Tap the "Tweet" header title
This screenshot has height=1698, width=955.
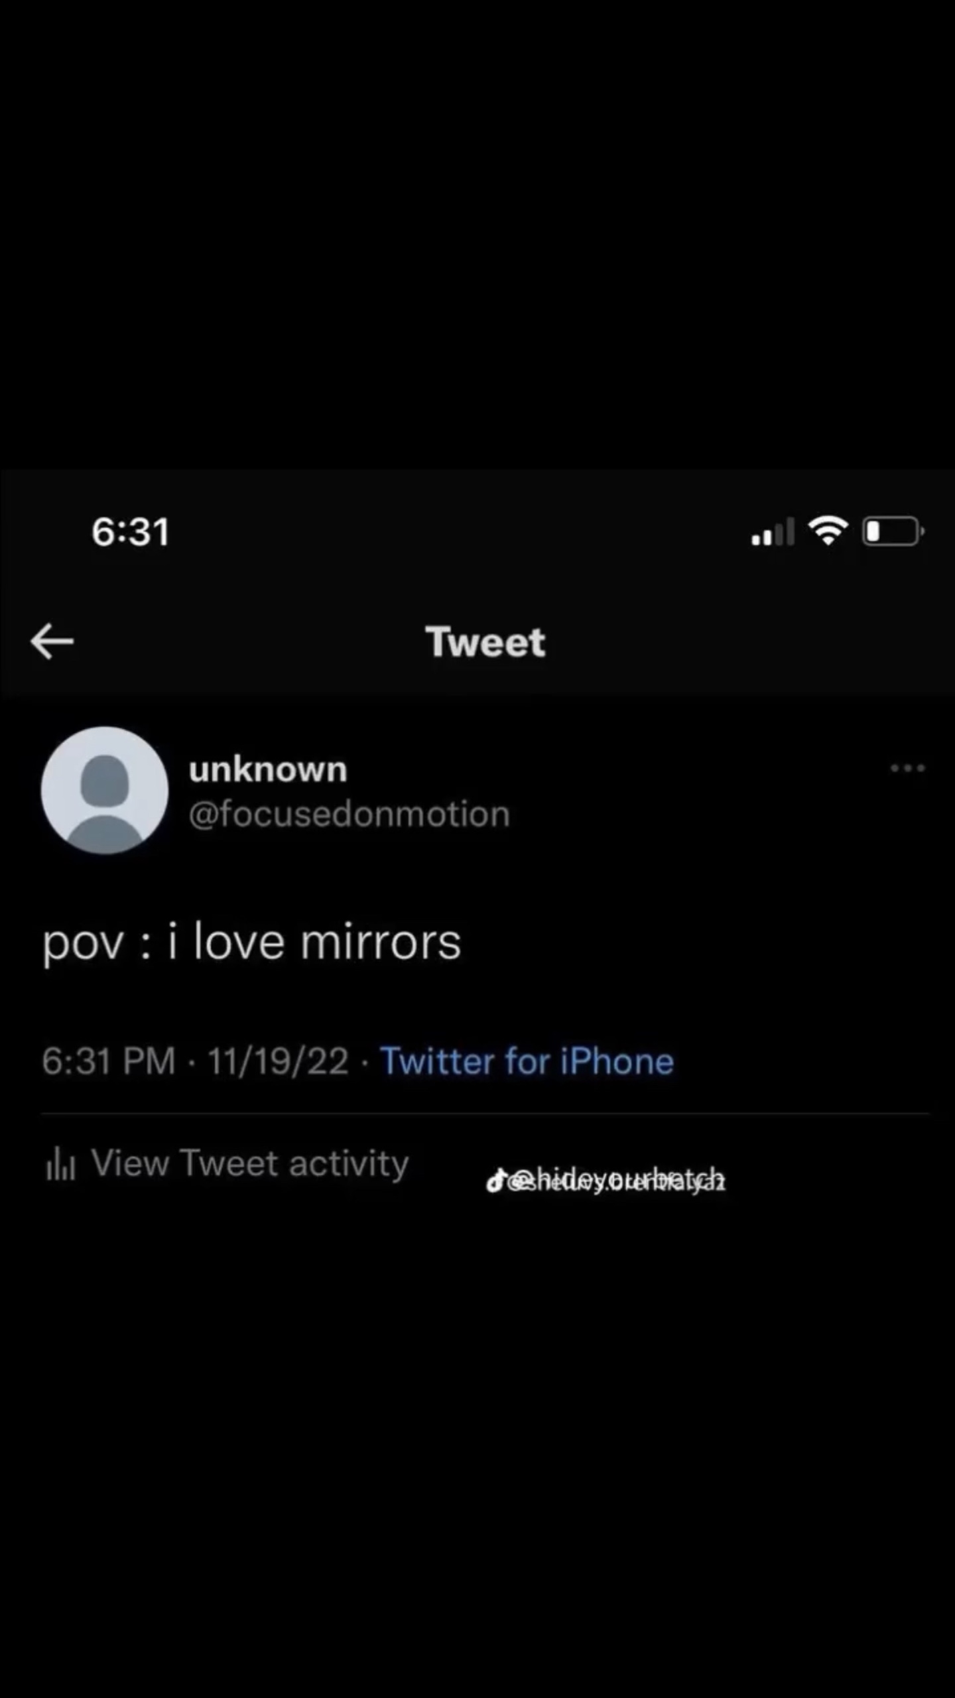click(485, 642)
